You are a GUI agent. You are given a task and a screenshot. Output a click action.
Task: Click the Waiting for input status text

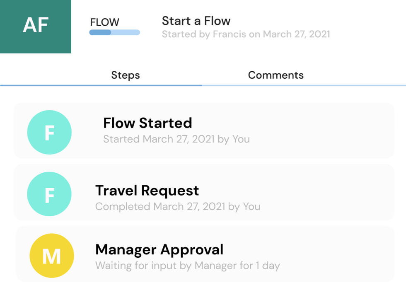click(187, 265)
